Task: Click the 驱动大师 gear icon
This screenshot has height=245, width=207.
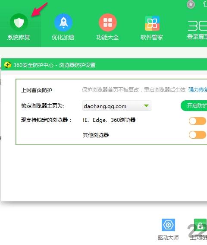Action: [x=168, y=225]
